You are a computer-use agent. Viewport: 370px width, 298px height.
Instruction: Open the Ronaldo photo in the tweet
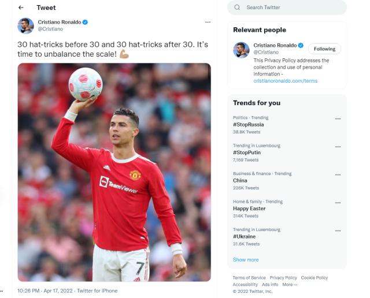[114, 172]
